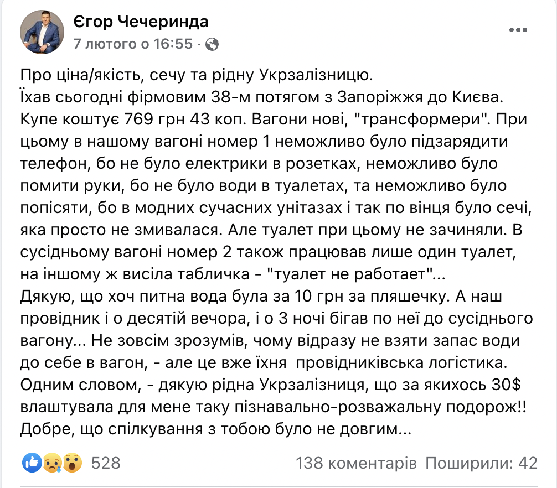Click the crying sad reaction emoji

[x=52, y=463]
